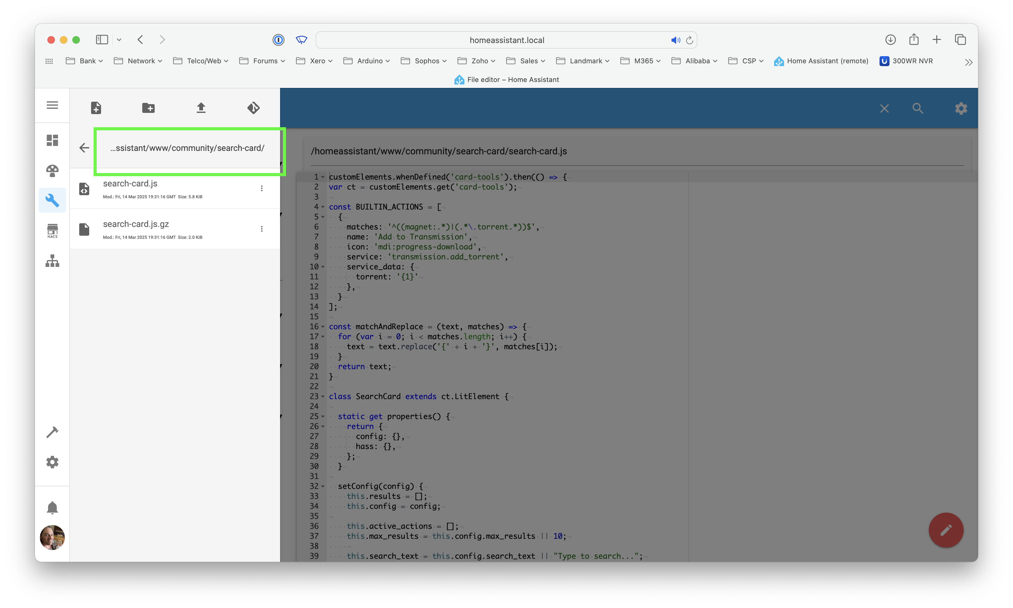Screen dimensions: 1013x608
Task: Open the git menu icon
Action: coord(253,108)
